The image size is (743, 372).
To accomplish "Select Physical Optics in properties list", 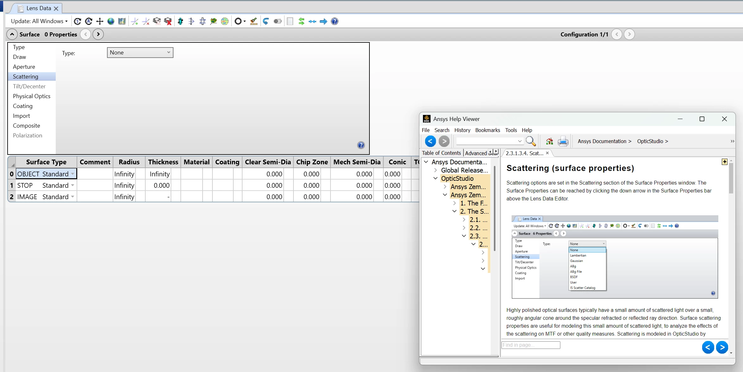I will pyautogui.click(x=32, y=96).
